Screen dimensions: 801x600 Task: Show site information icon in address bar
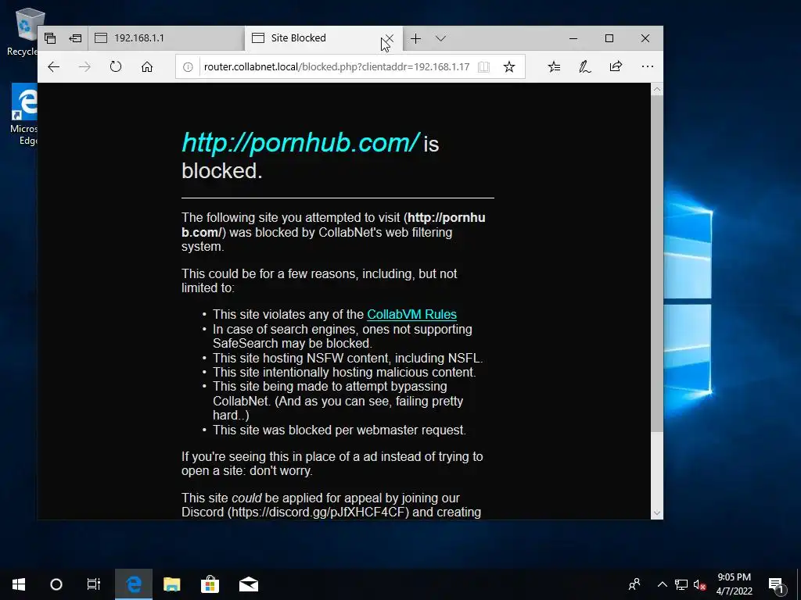click(x=188, y=67)
